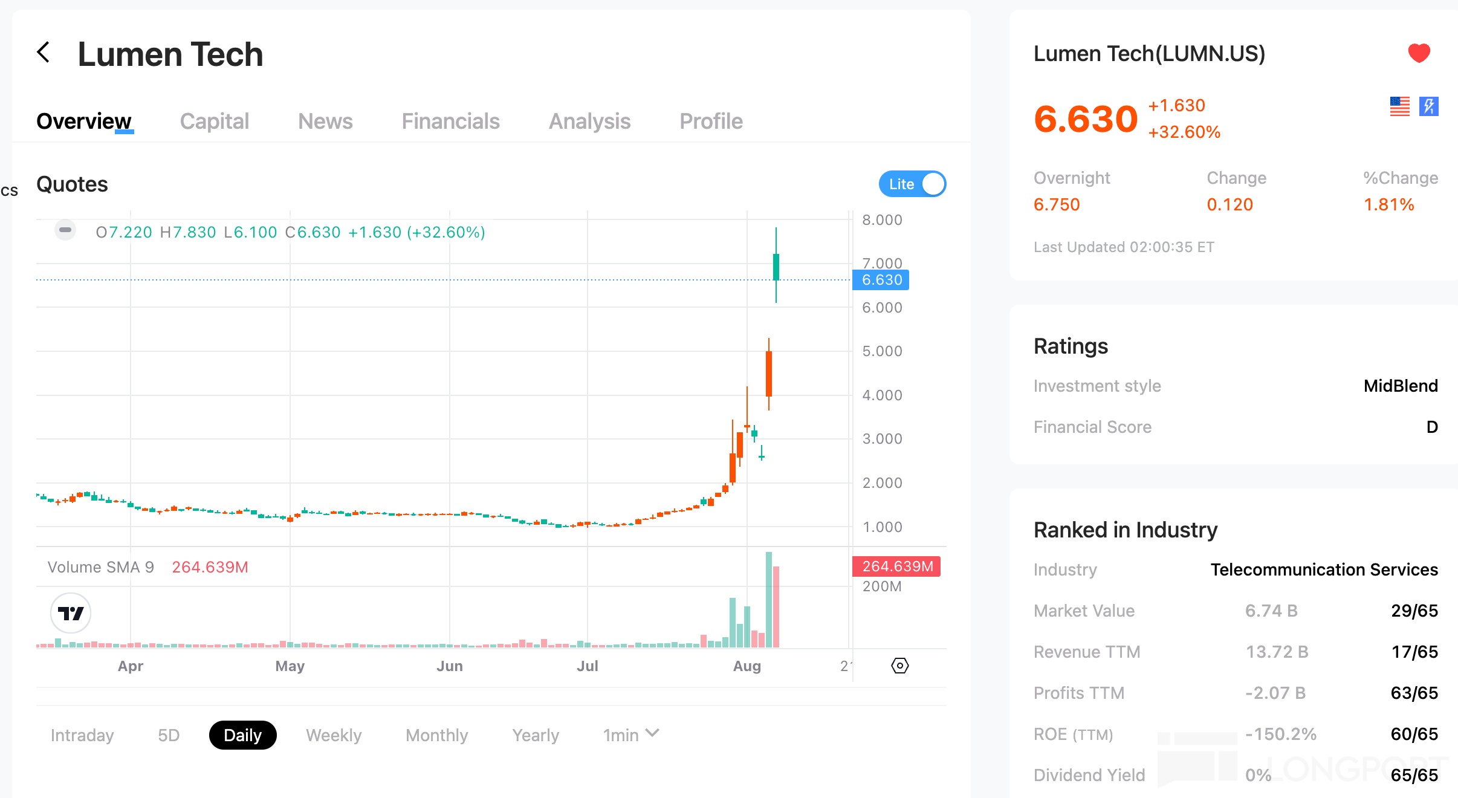Click the Revenue TTM rank 17/65

point(1414,652)
